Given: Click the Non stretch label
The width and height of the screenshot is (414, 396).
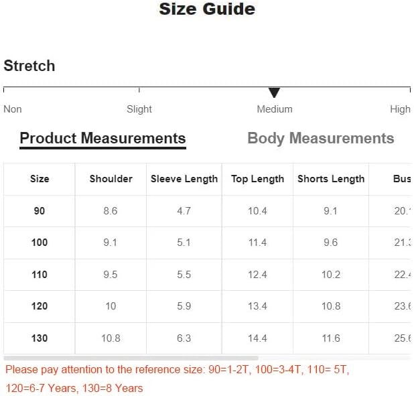Looking at the screenshot, I should pos(13,109).
